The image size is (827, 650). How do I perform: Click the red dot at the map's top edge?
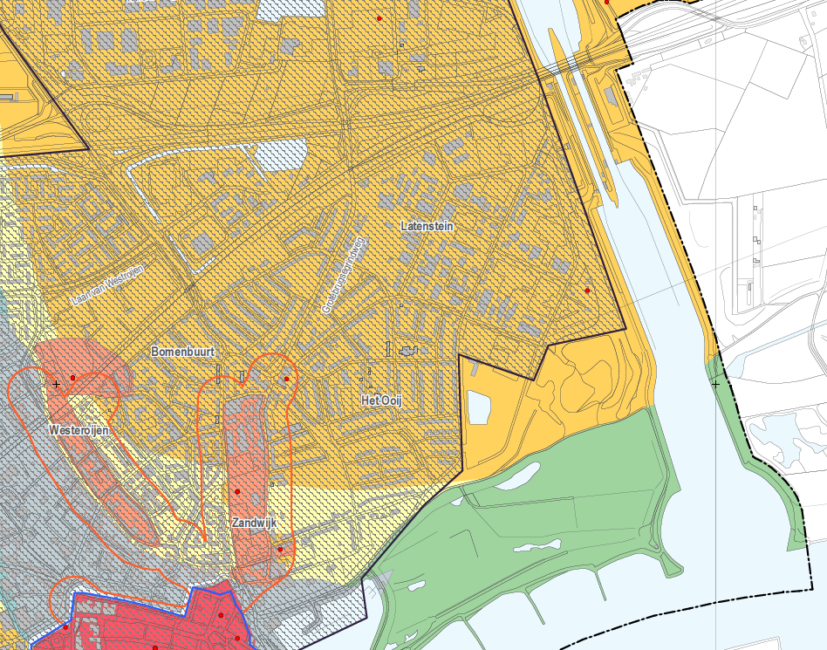pyautogui.click(x=379, y=18)
